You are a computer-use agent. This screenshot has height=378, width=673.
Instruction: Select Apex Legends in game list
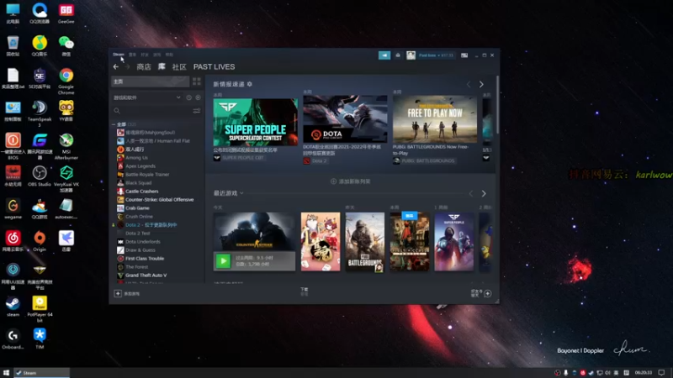(136, 166)
